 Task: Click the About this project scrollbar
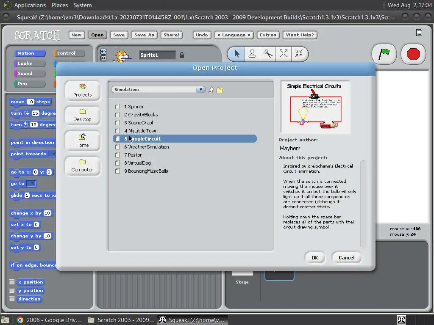coord(363,204)
